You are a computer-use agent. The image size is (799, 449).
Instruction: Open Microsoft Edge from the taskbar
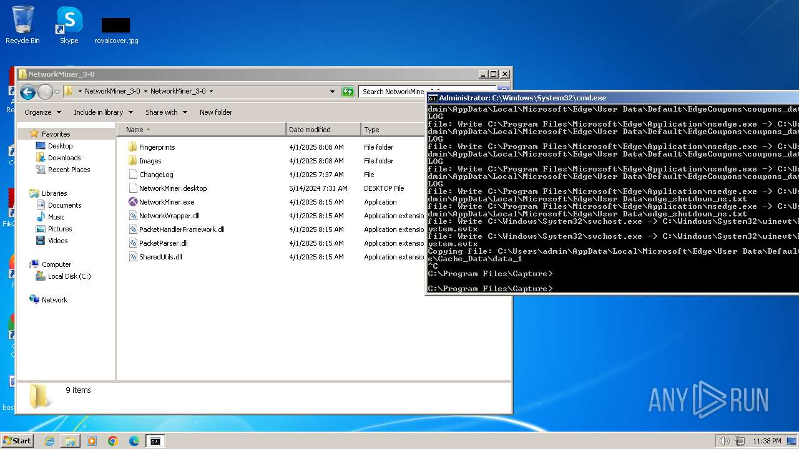pyautogui.click(x=134, y=441)
